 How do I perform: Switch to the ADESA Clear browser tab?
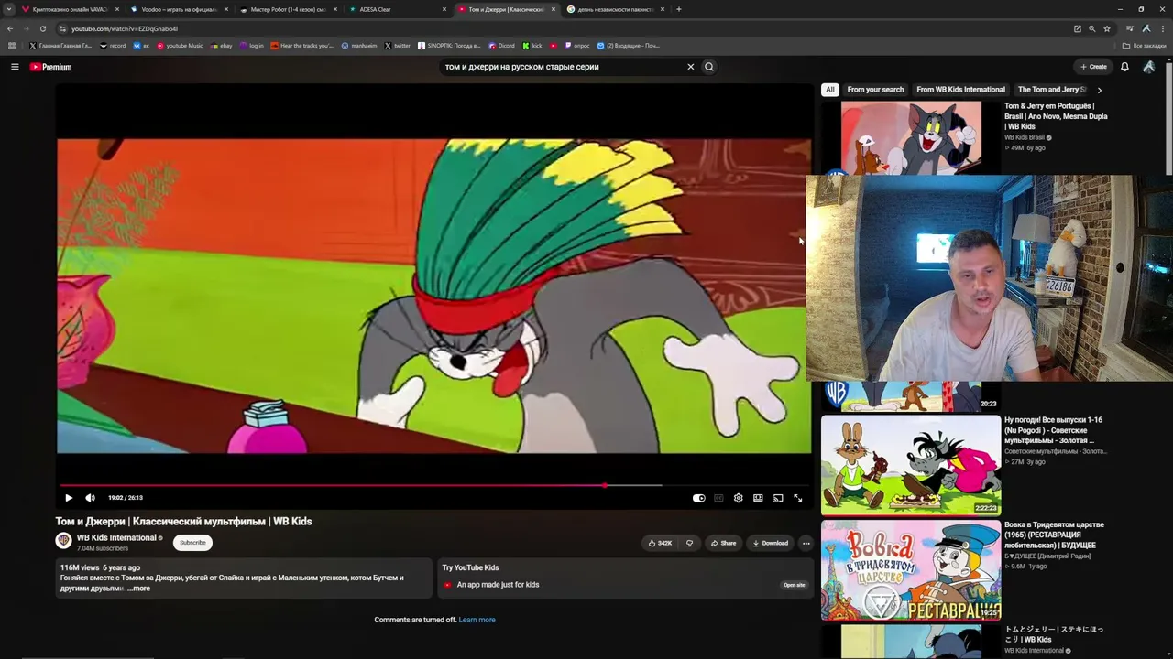tap(397, 9)
